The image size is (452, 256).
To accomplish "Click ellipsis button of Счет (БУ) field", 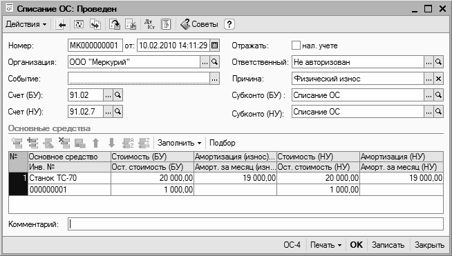I will pyautogui.click(x=108, y=95).
